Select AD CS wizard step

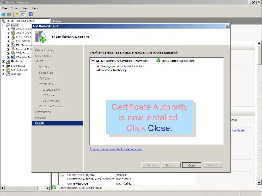click(x=39, y=62)
